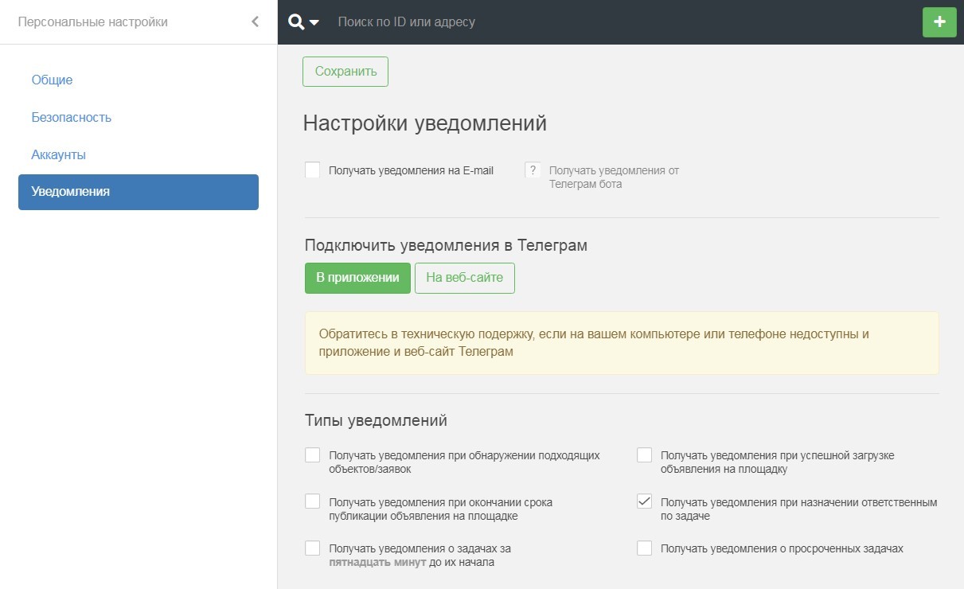Click the Сохранить button

coord(345,71)
